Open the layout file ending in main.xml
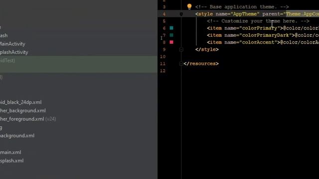The image size is (319, 179). click(10, 152)
